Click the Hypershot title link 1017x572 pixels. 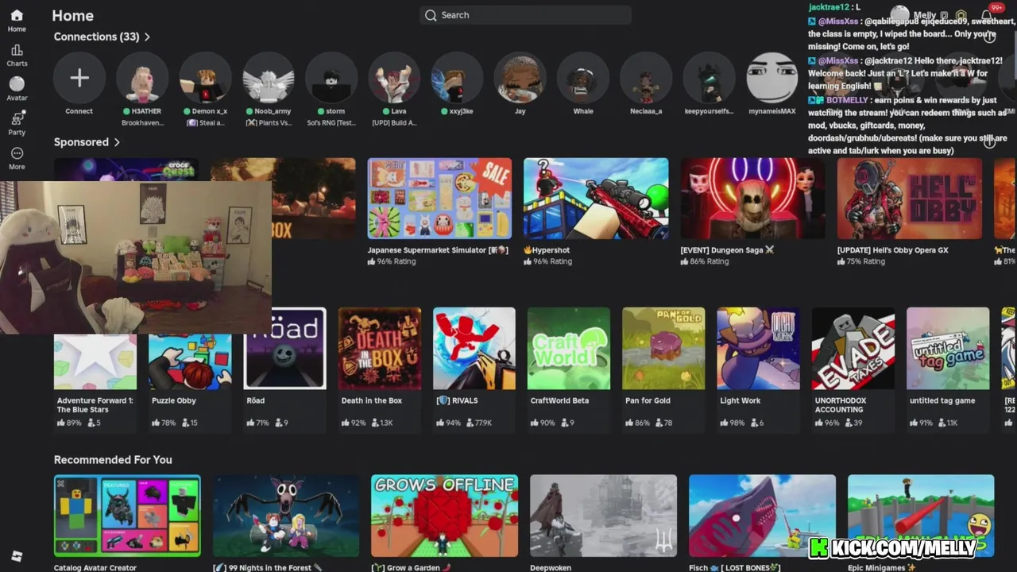point(547,250)
